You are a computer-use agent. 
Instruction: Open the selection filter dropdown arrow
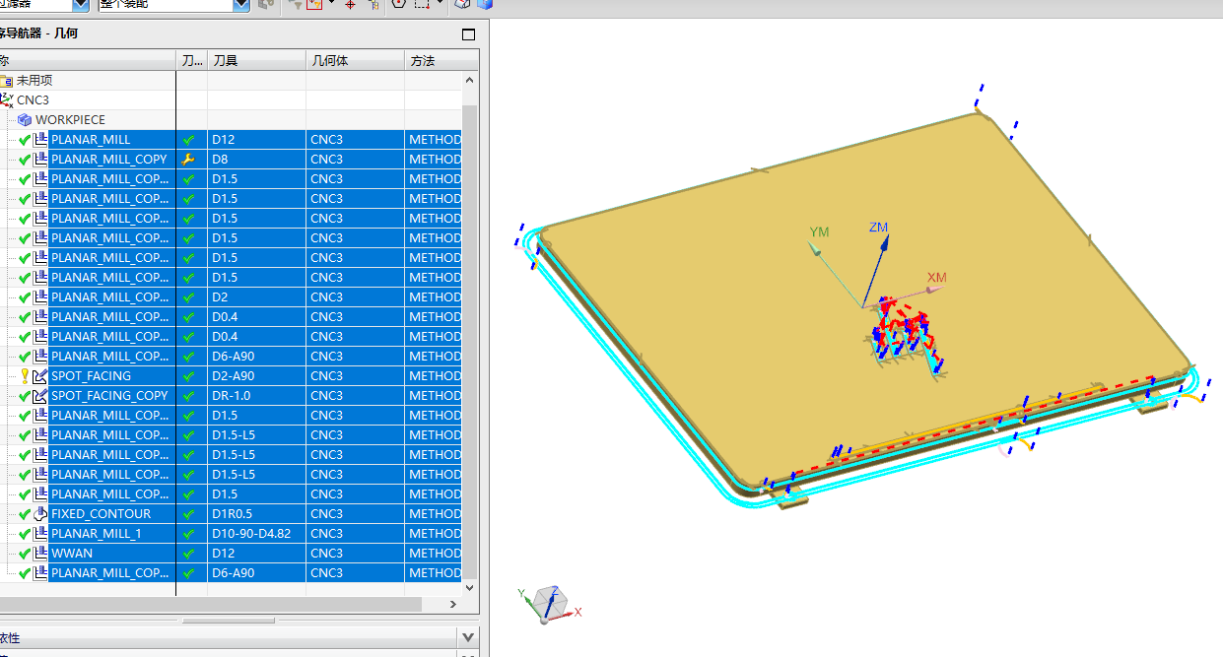(x=83, y=5)
